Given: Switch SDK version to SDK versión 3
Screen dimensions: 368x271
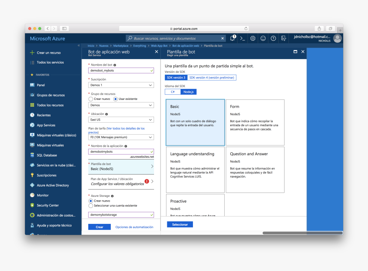Looking at the screenshot, I should tap(176, 78).
